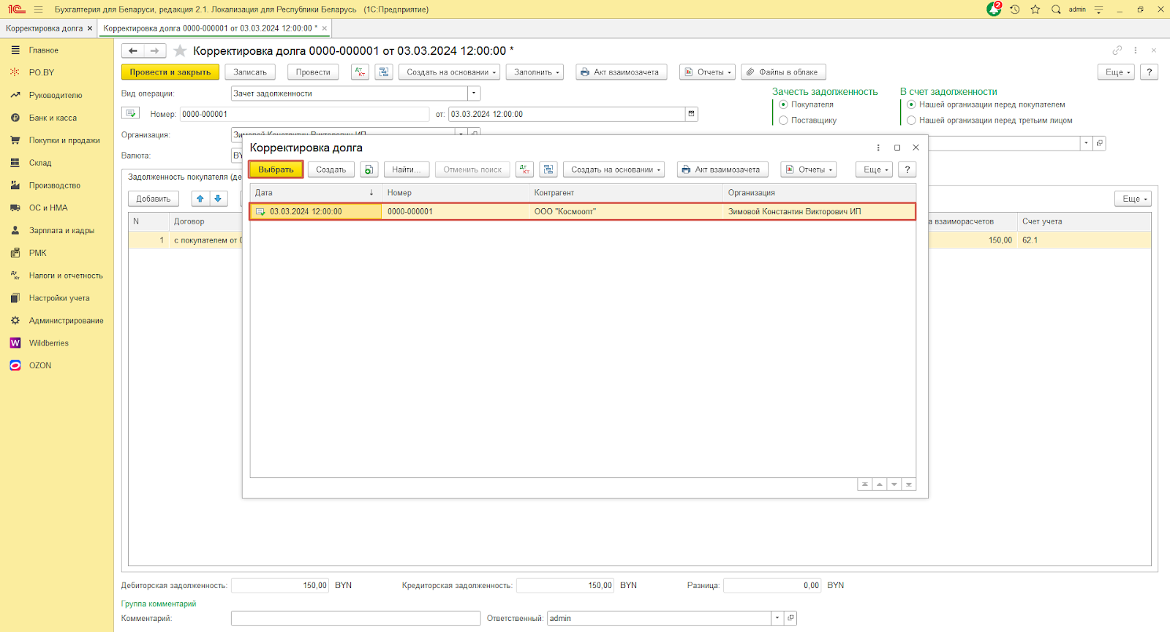Open Склад section in sidebar
The width and height of the screenshot is (1170, 632).
click(40, 163)
